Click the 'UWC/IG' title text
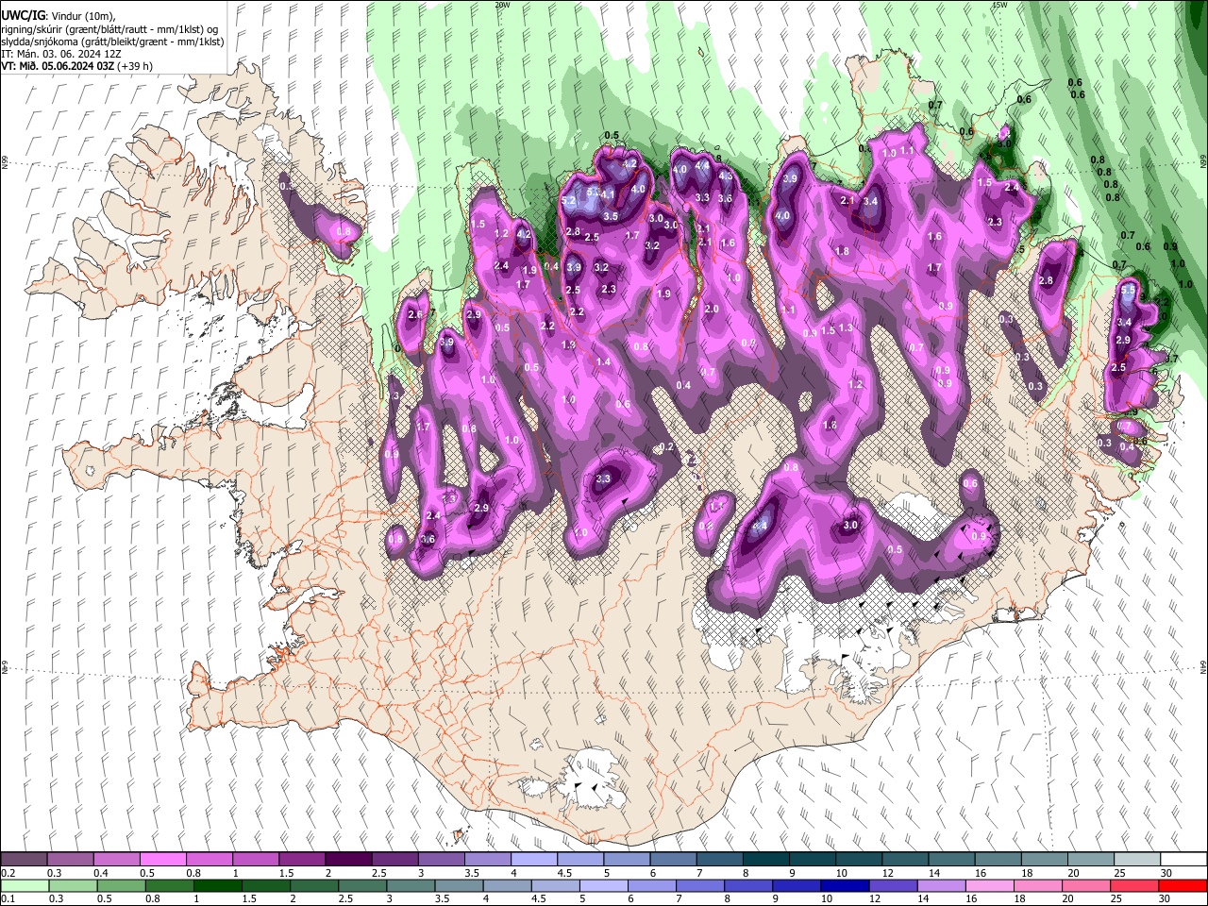This screenshot has height=906, width=1208. click(x=22, y=16)
